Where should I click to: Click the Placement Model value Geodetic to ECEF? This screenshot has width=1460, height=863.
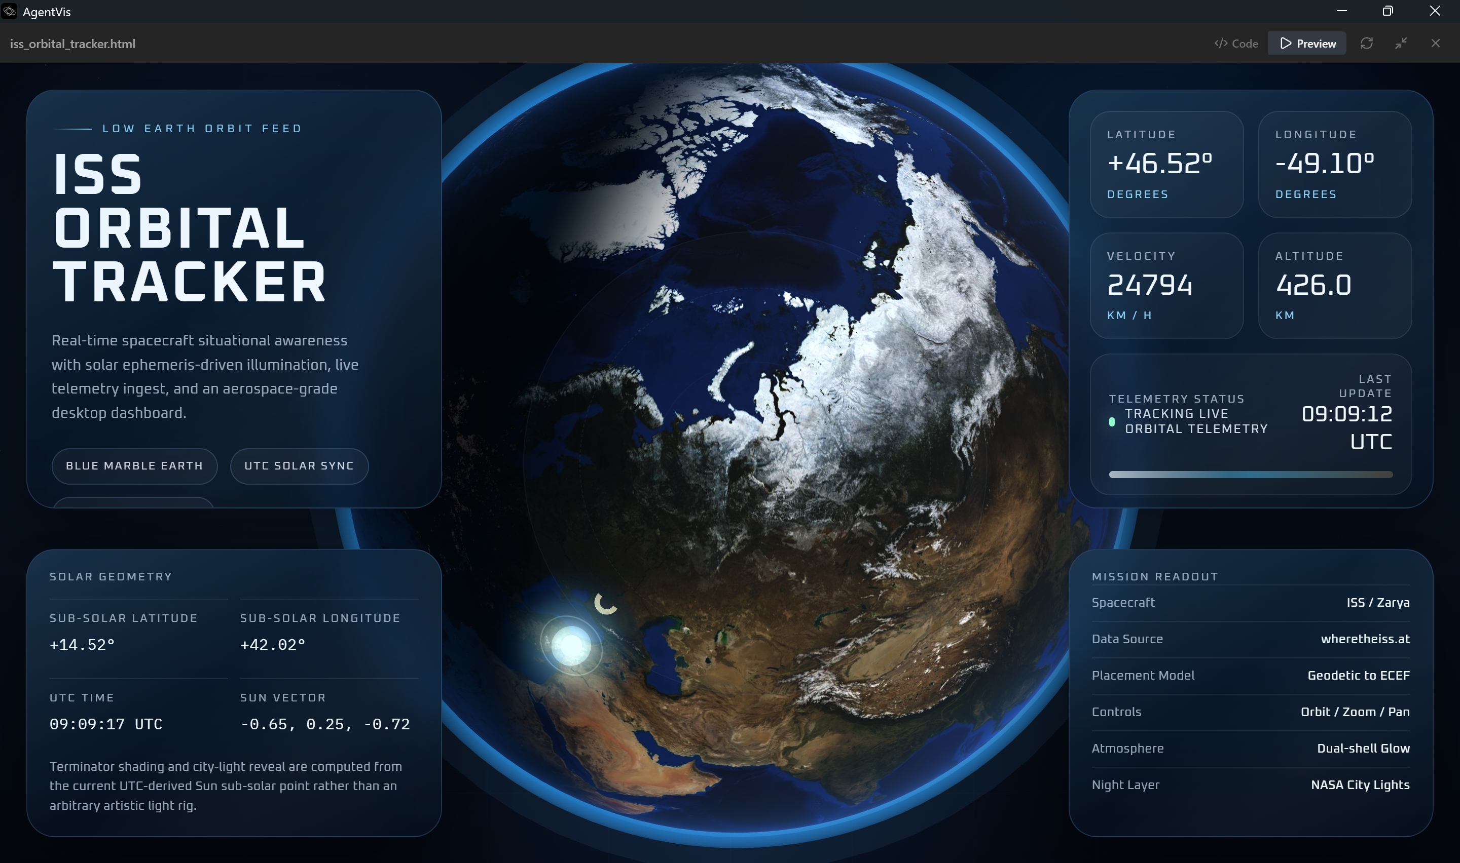click(1358, 675)
